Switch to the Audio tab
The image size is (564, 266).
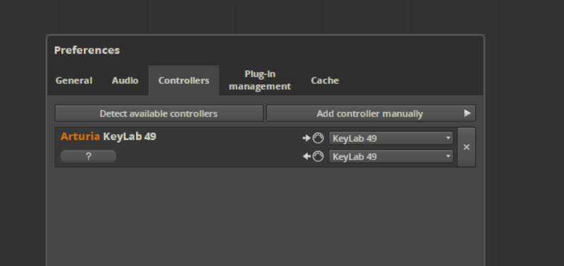[125, 80]
